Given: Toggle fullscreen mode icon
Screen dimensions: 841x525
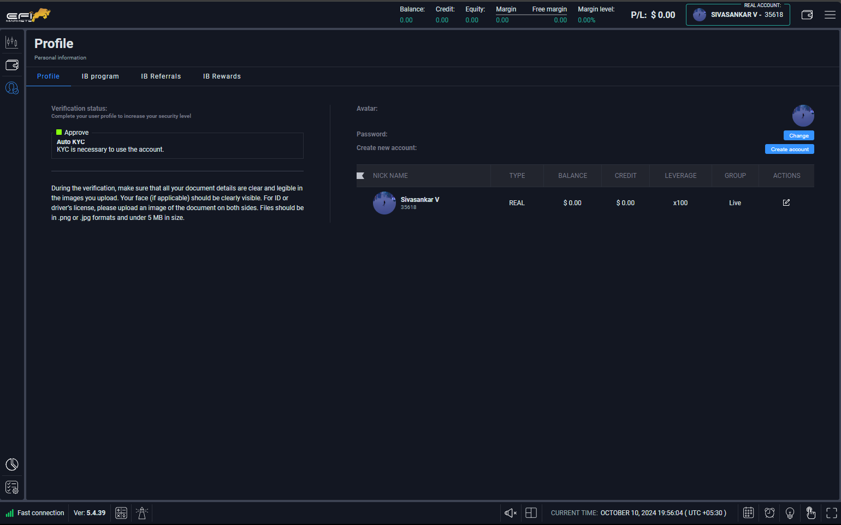Looking at the screenshot, I should click(x=832, y=513).
